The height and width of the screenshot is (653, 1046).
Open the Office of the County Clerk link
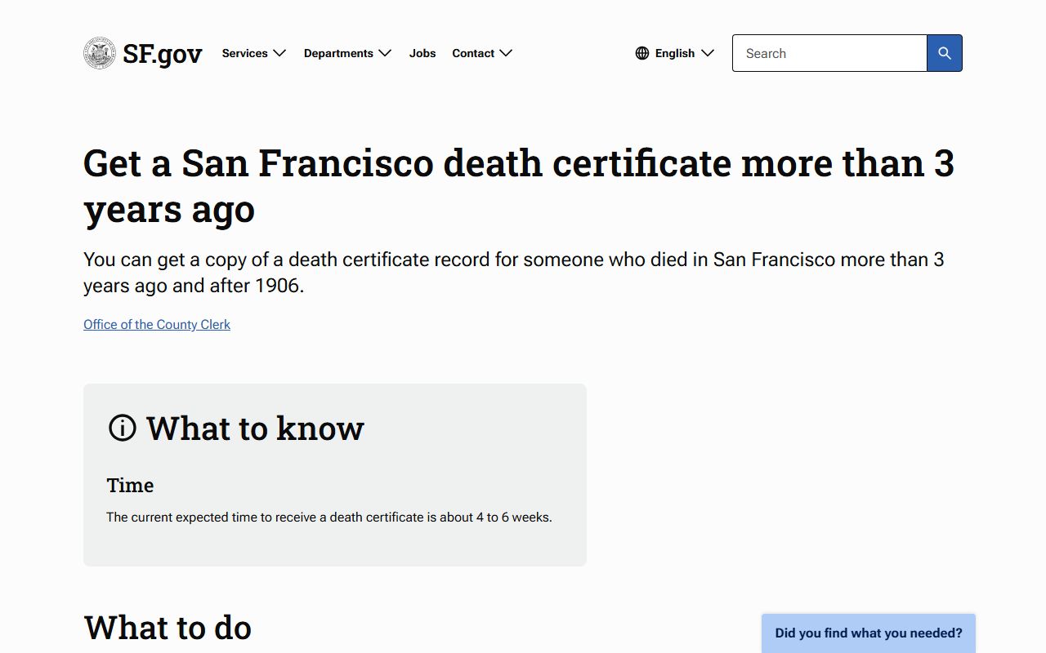click(157, 324)
